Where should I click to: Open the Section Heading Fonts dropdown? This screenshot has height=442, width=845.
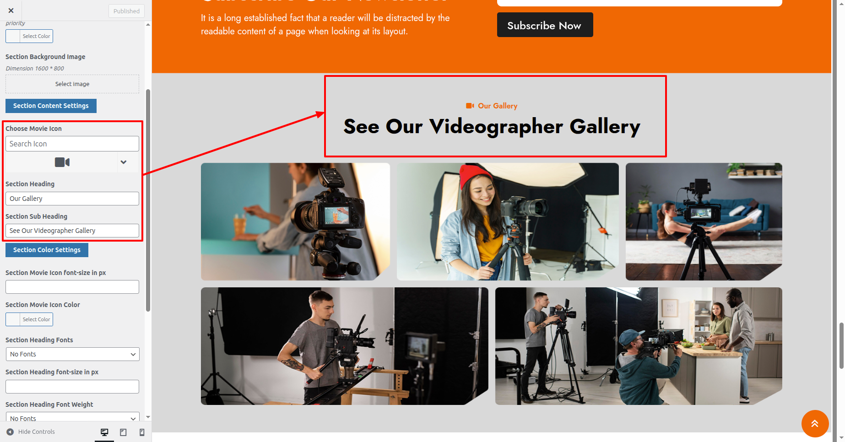72,354
